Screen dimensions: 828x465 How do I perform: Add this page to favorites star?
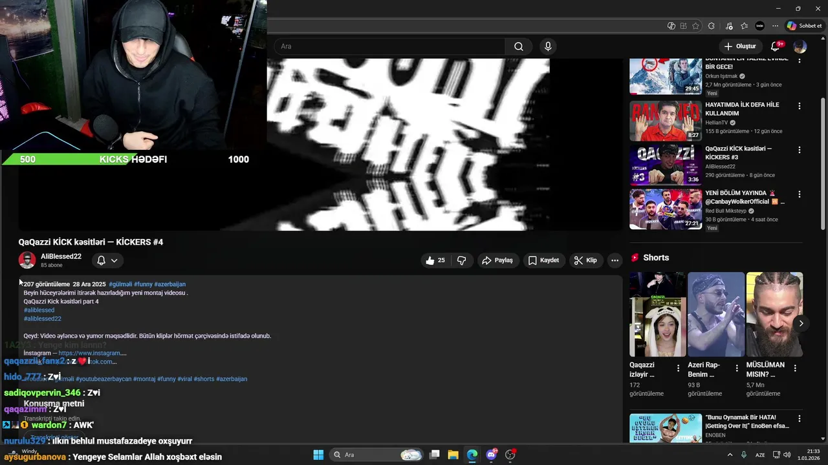point(695,26)
